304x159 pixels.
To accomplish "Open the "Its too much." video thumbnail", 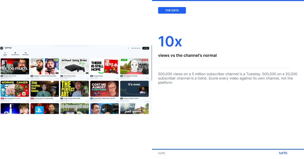I will point(15,66).
